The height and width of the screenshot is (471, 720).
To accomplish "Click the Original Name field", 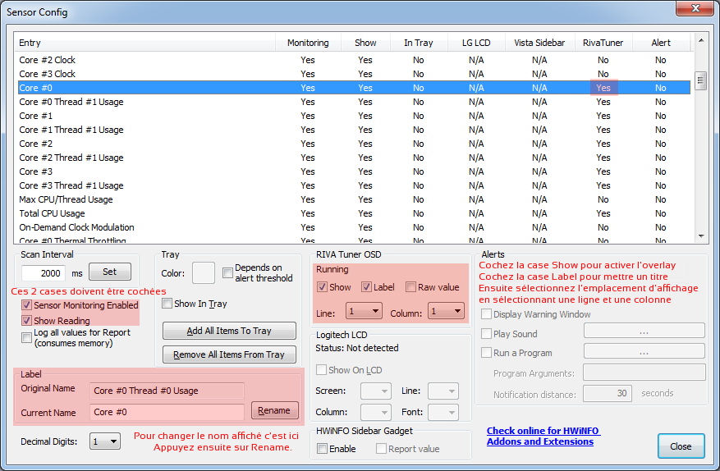I will 167,391.
